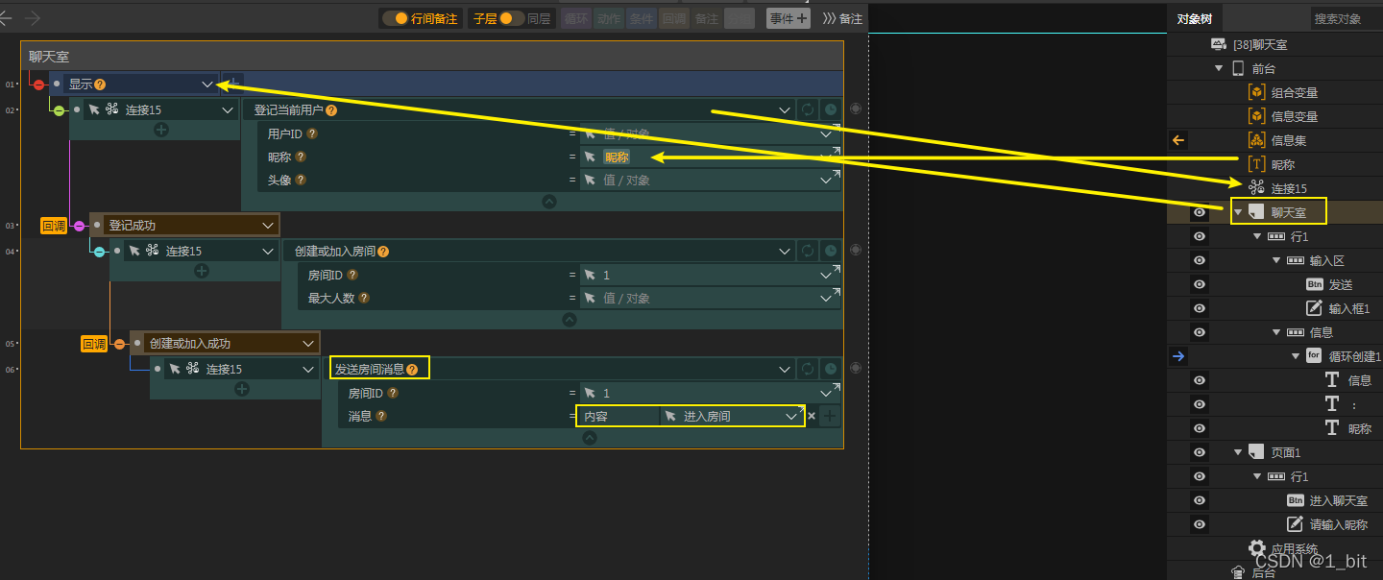The width and height of the screenshot is (1383, 580).
Task: Click the 昵称 value field
Action: pos(709,157)
